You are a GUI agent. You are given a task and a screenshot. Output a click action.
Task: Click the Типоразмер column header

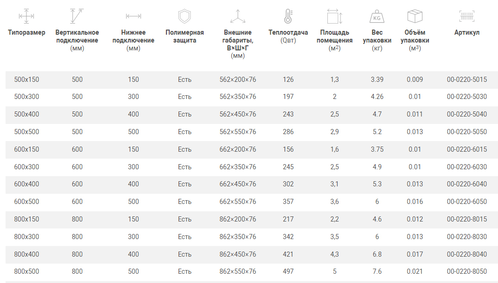[x=26, y=32]
